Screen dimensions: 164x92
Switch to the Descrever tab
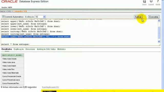tap(30, 49)
